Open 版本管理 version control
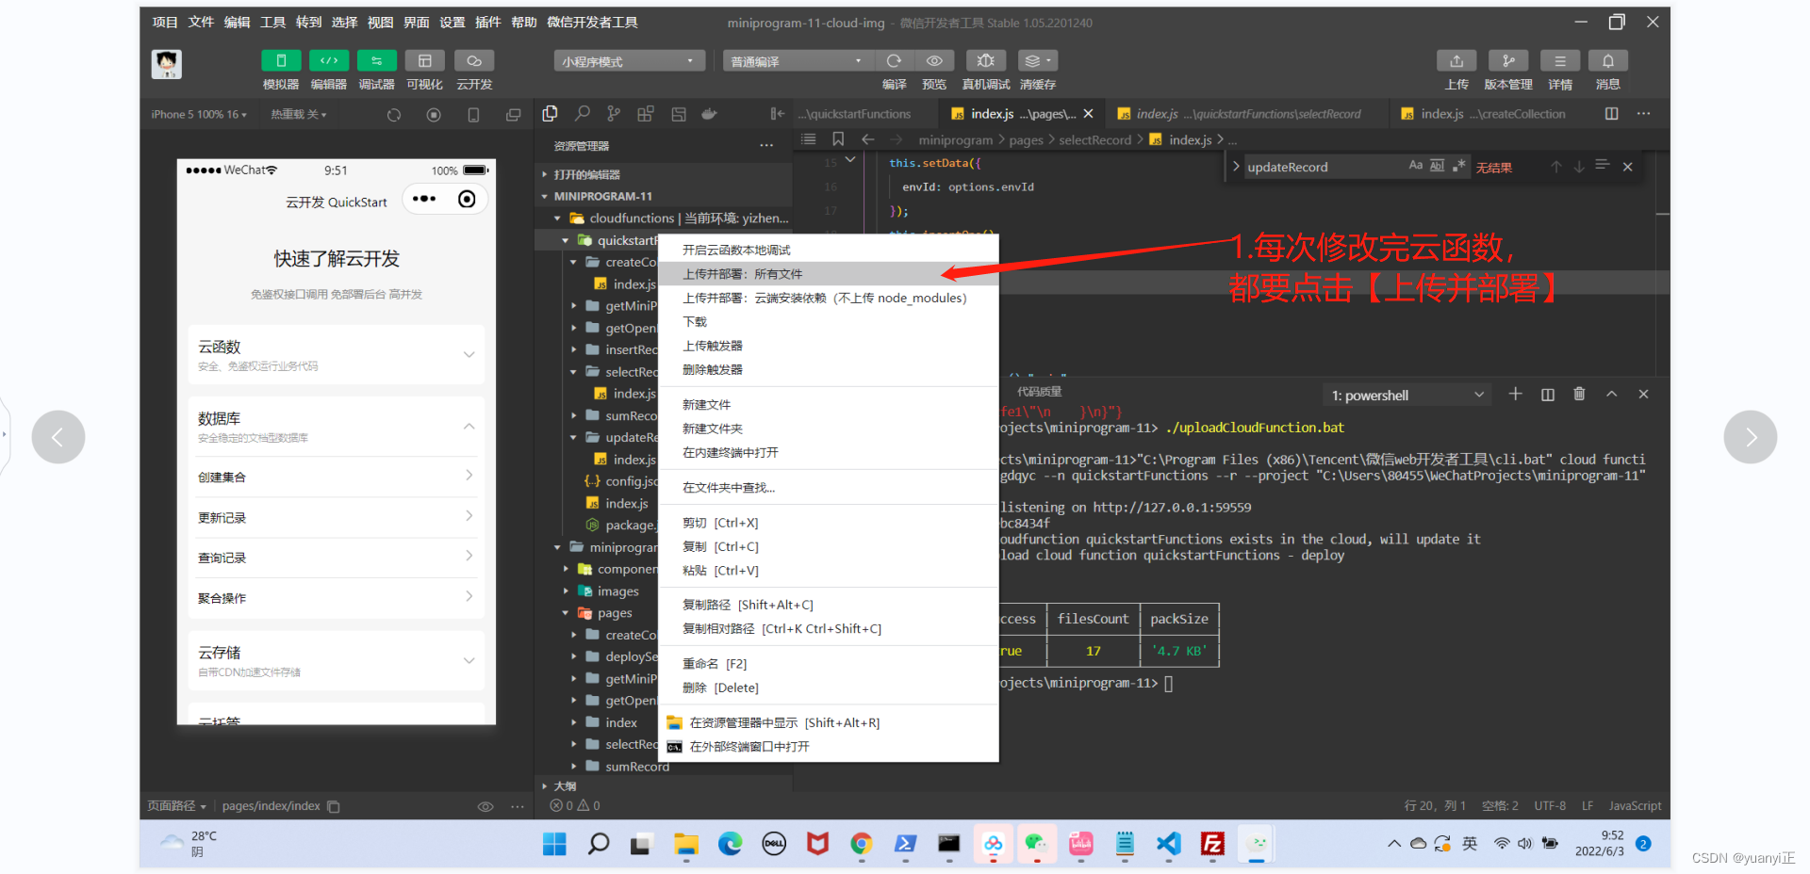Image resolution: width=1810 pixels, height=874 pixels. click(1508, 61)
